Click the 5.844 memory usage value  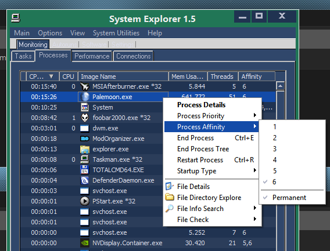pyautogui.click(x=197, y=86)
